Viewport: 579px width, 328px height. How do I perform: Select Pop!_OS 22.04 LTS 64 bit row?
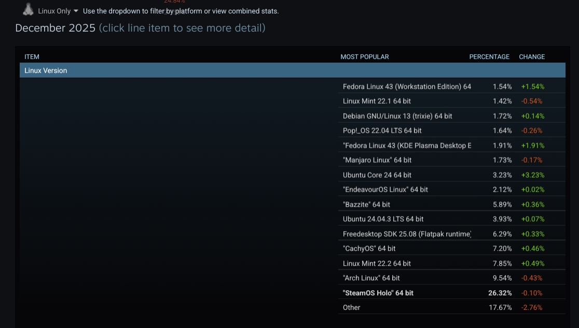coord(451,131)
